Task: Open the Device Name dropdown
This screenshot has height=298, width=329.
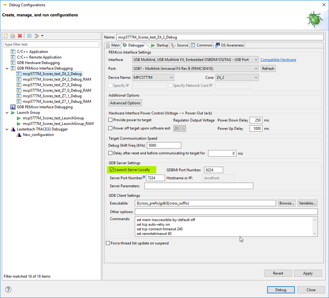Action: (153, 78)
